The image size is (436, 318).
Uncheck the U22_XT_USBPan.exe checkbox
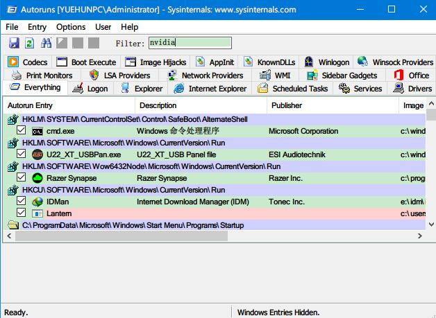click(21, 154)
